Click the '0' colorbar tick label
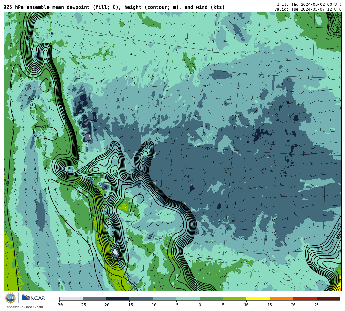Image resolution: width=345 pixels, height=311 pixels. 200,305
